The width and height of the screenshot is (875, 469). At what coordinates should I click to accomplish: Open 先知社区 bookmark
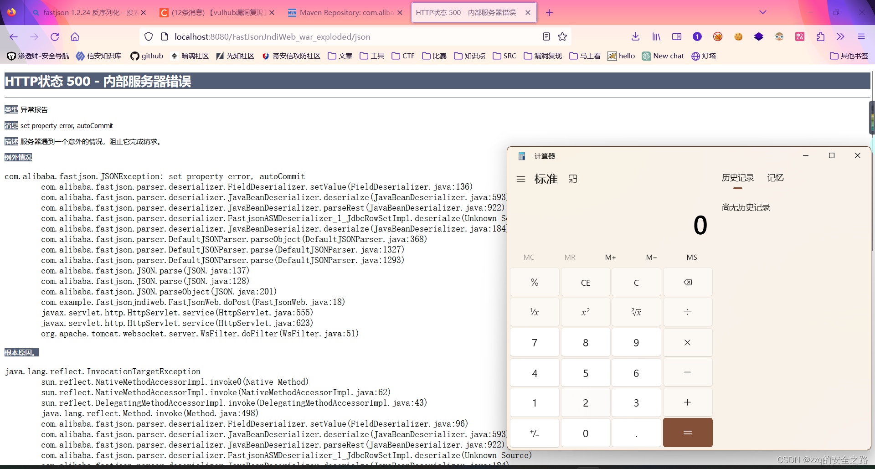[x=235, y=56]
